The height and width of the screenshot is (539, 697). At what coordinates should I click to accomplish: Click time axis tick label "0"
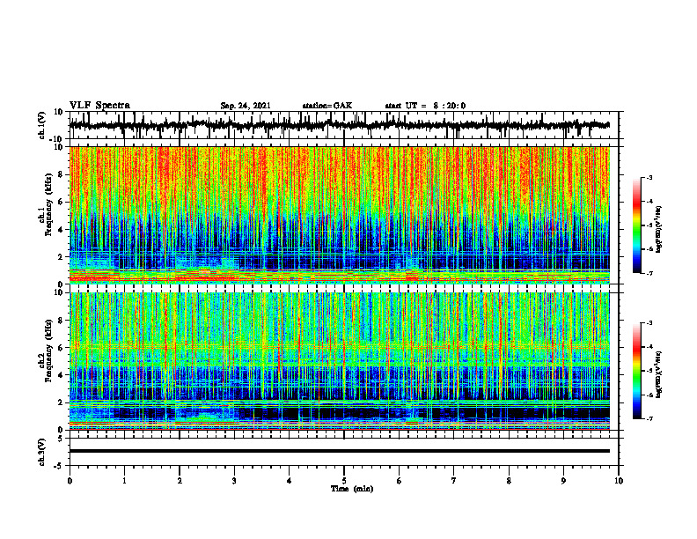(70, 481)
